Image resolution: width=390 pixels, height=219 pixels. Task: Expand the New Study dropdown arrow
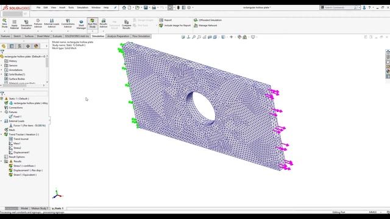click(x=4, y=31)
